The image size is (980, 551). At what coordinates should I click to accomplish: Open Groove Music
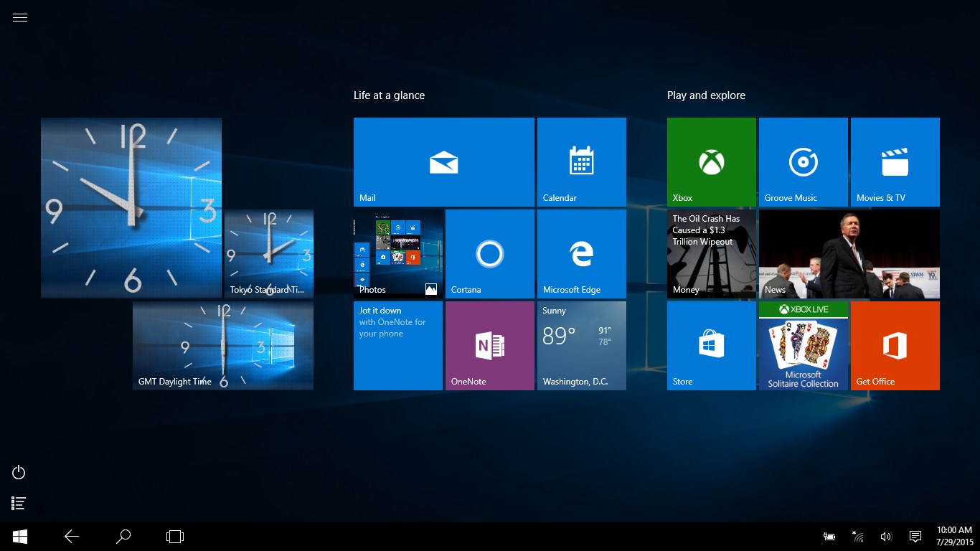click(803, 161)
